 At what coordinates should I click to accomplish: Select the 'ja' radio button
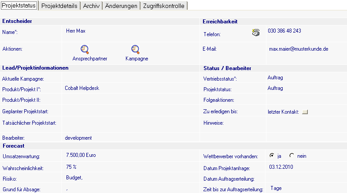(272, 156)
